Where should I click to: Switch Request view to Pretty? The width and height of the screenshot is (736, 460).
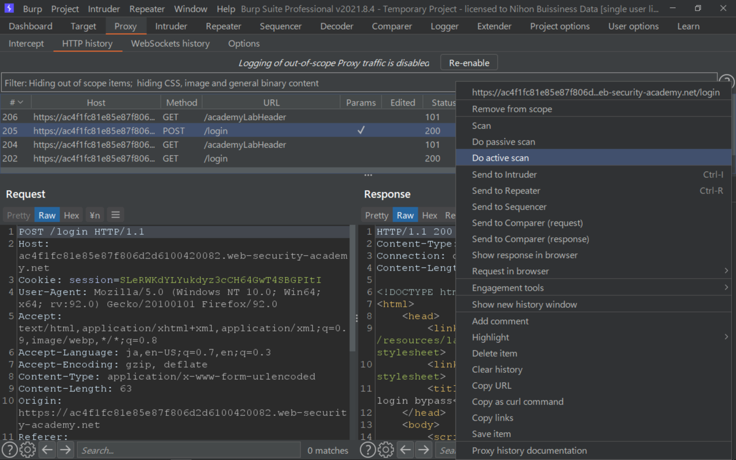pos(18,215)
